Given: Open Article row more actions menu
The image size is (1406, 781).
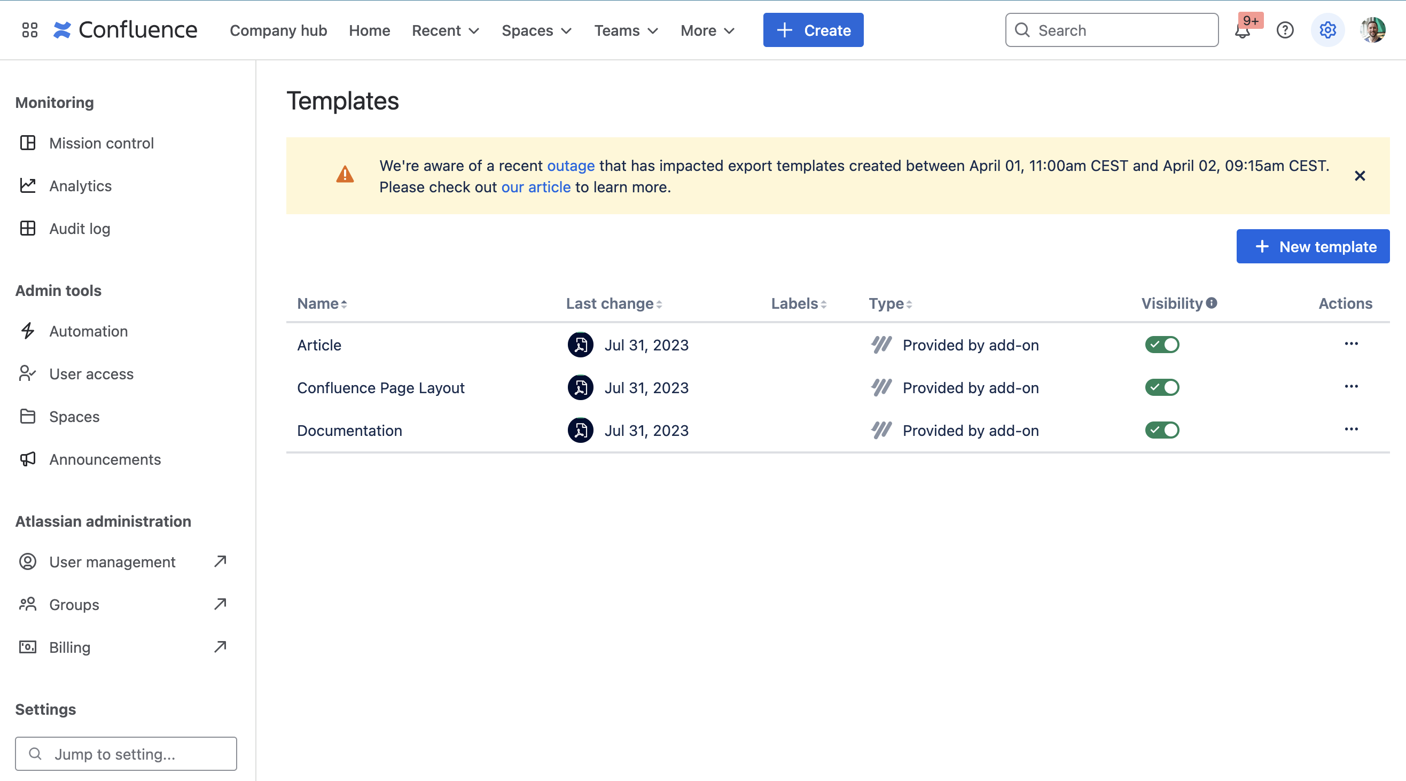Looking at the screenshot, I should pyautogui.click(x=1351, y=344).
